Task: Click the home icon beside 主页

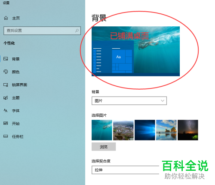Action: [x=6, y=18]
